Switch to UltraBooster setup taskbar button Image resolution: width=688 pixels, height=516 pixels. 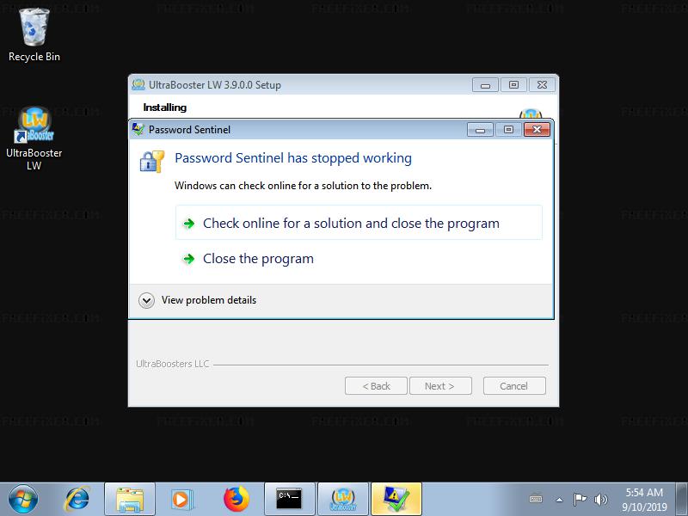coord(342,500)
